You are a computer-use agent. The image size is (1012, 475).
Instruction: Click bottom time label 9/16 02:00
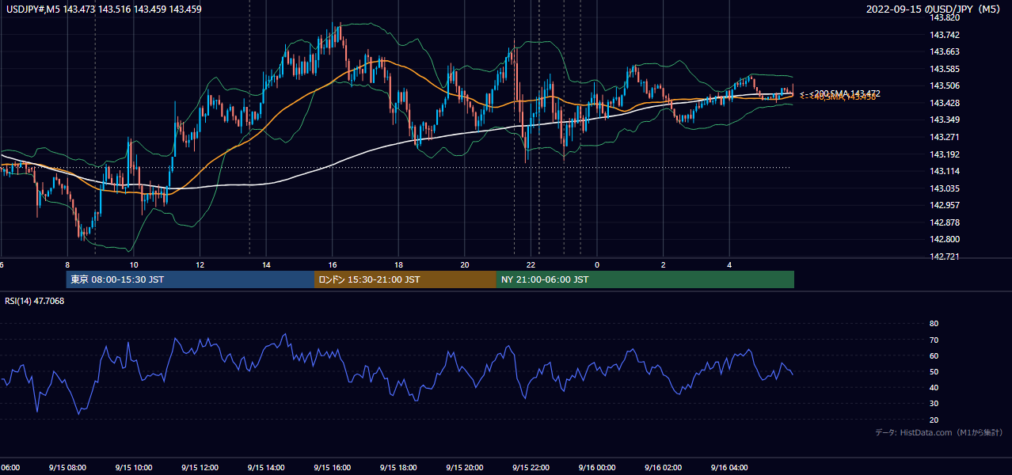point(664,468)
